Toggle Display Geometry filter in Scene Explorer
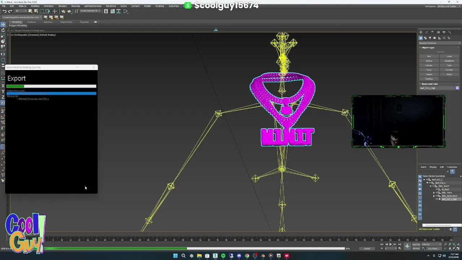Screen dimensions: 462x260 (420, 177)
